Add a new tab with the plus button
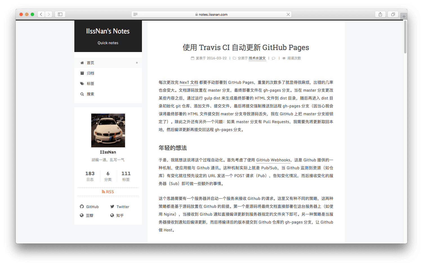 [x=404, y=17]
